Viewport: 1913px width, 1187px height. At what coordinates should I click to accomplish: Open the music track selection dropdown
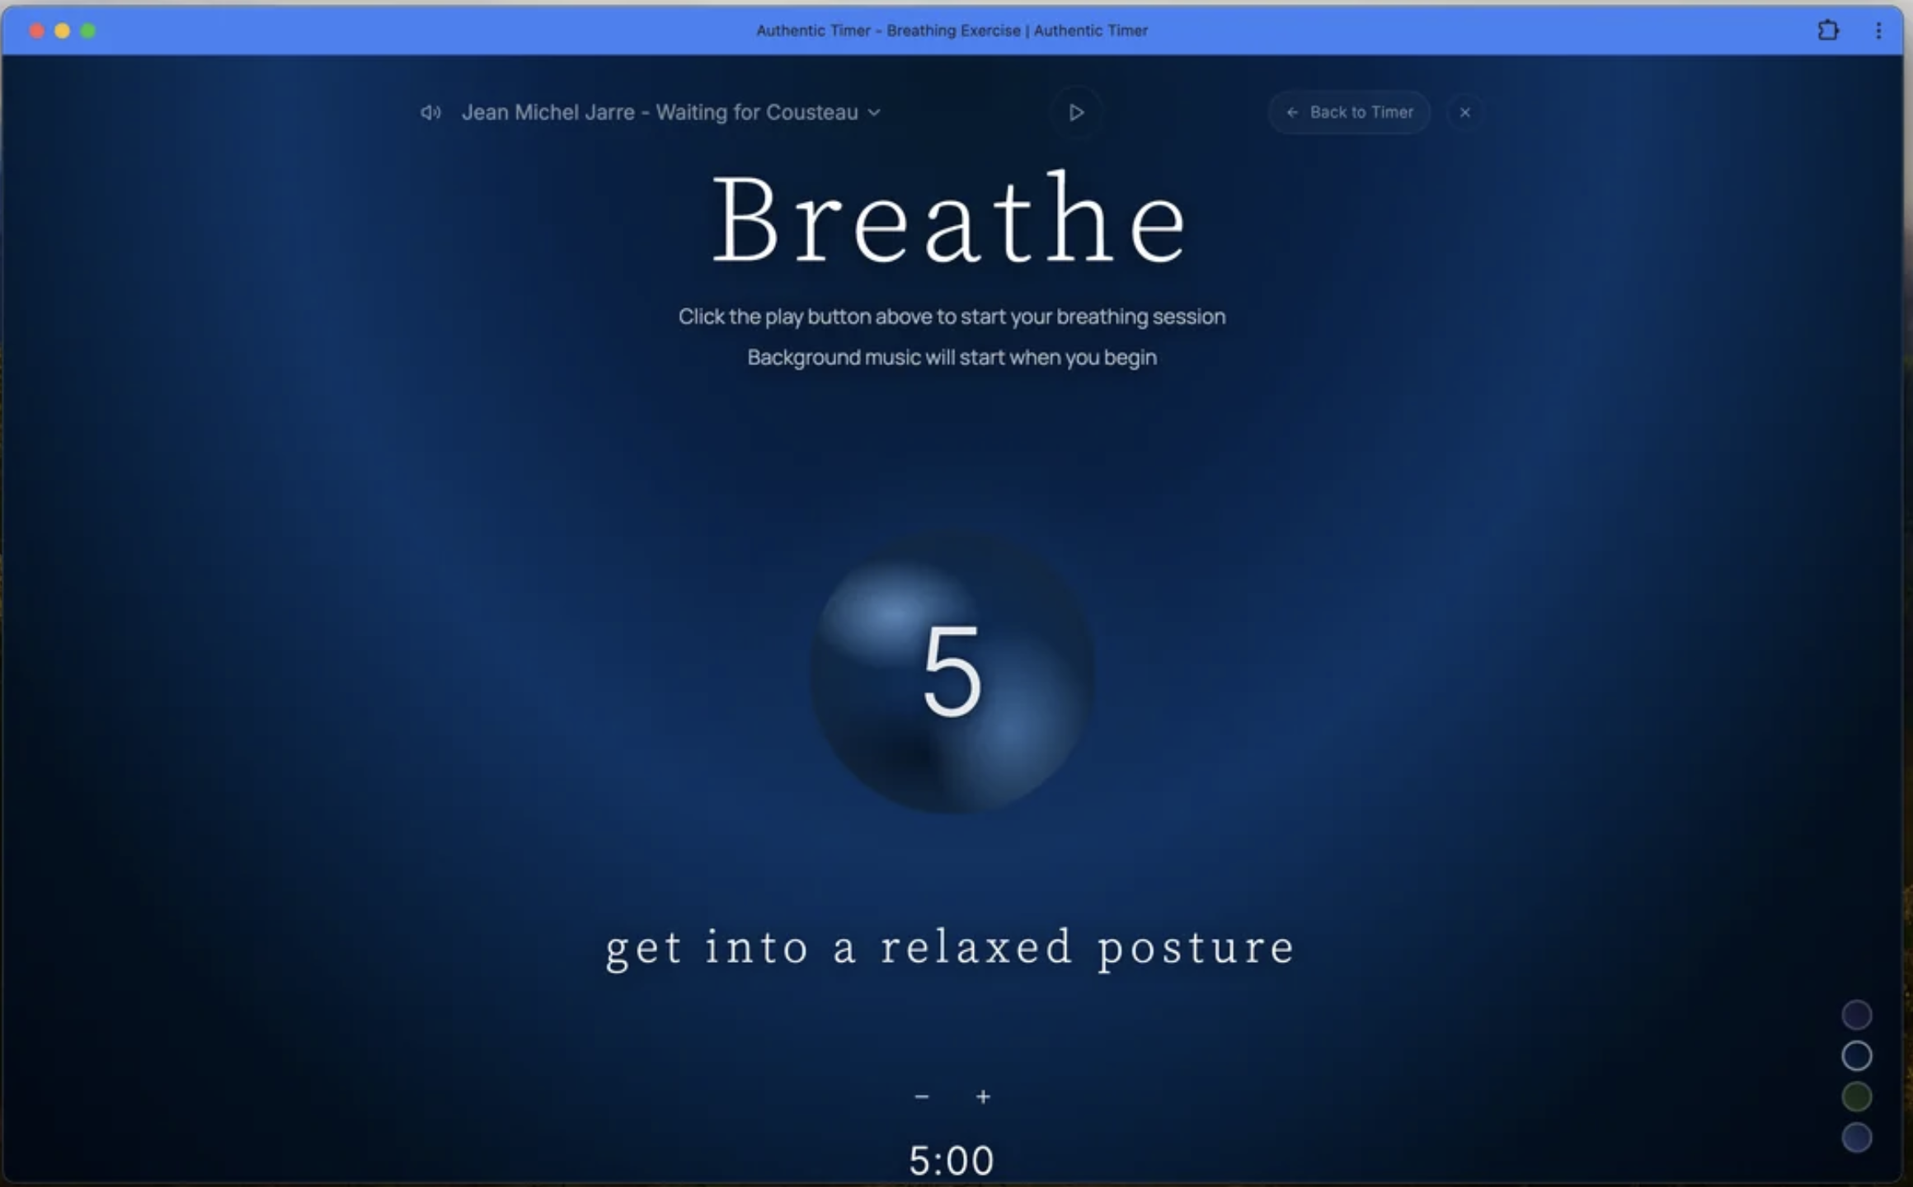tap(660, 113)
